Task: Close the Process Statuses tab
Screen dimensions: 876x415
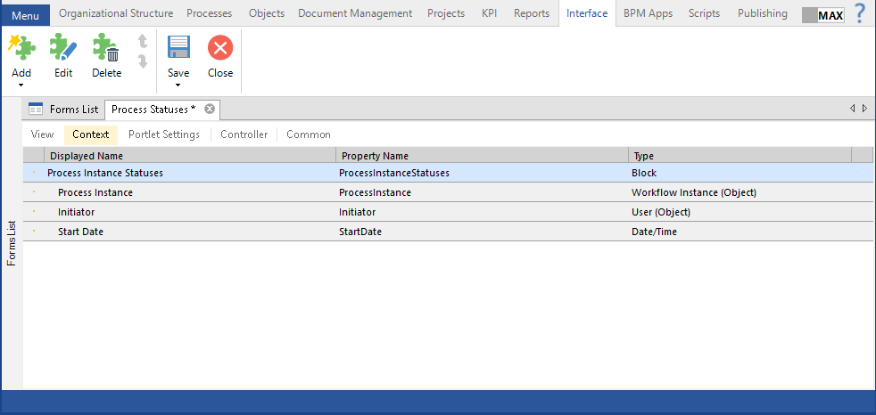Action: click(x=210, y=109)
